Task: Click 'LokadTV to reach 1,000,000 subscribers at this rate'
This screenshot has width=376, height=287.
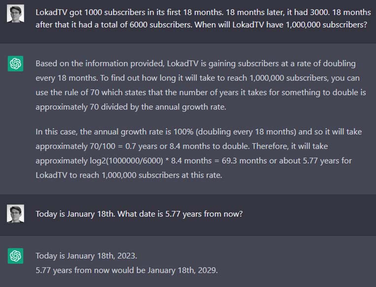Action: 129,175
